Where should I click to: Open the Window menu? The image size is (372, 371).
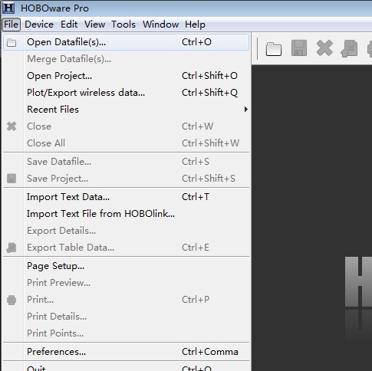(x=160, y=25)
